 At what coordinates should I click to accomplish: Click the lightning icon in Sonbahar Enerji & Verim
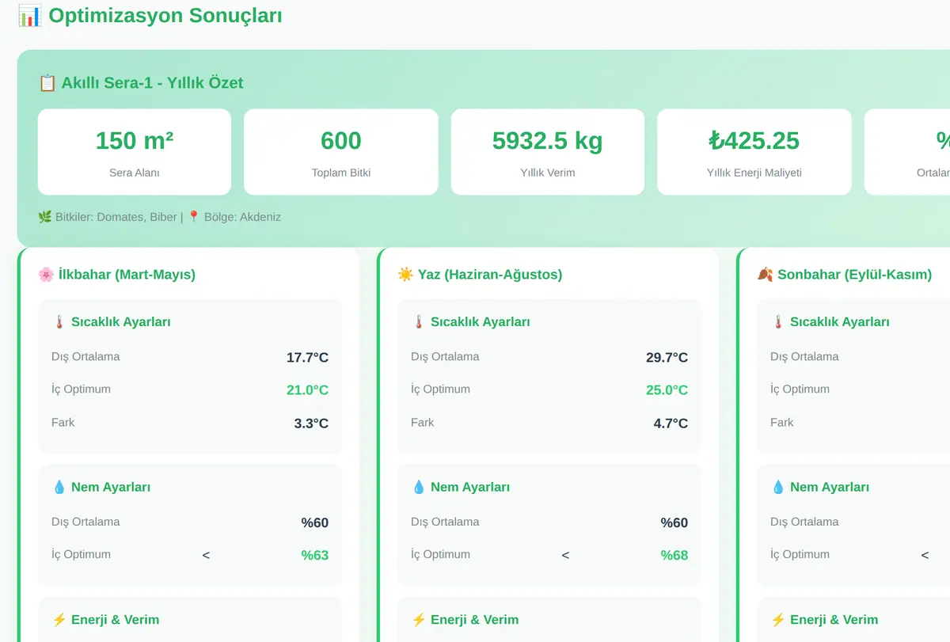point(778,620)
